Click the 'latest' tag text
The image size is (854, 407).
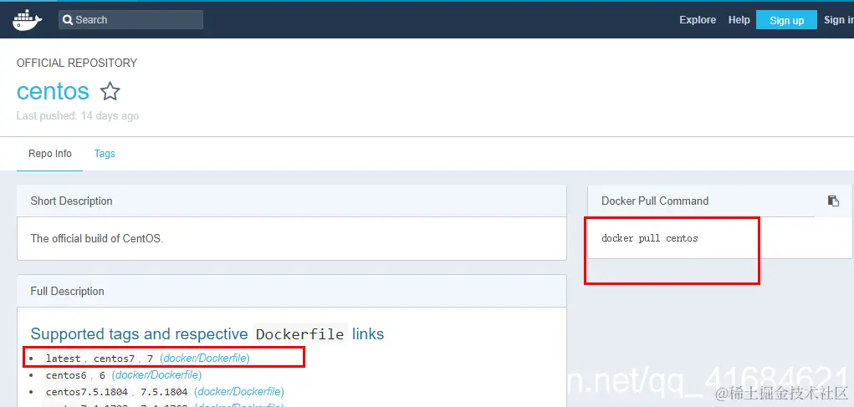(x=64, y=359)
